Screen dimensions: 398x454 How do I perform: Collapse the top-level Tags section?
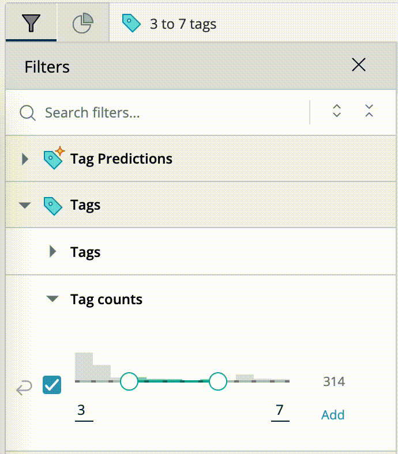pos(24,205)
